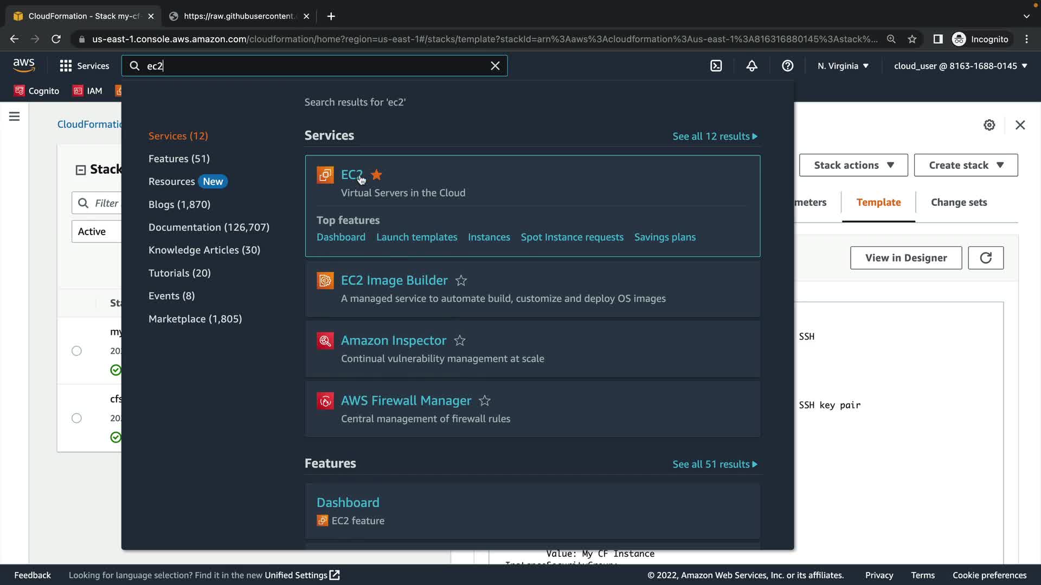The image size is (1041, 585).
Task: Open the Services grid menu icon
Action: (x=66, y=66)
